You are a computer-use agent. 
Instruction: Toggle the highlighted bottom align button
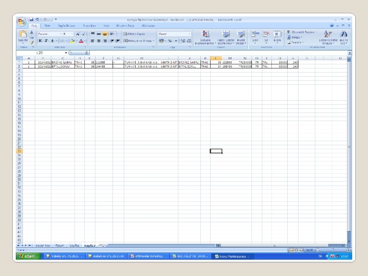[105, 34]
